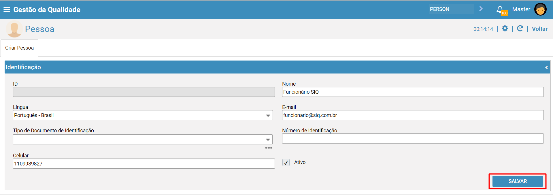Screen dimensions: 553x196
Task: Open notifications bell with 100 badge
Action: 501,10
